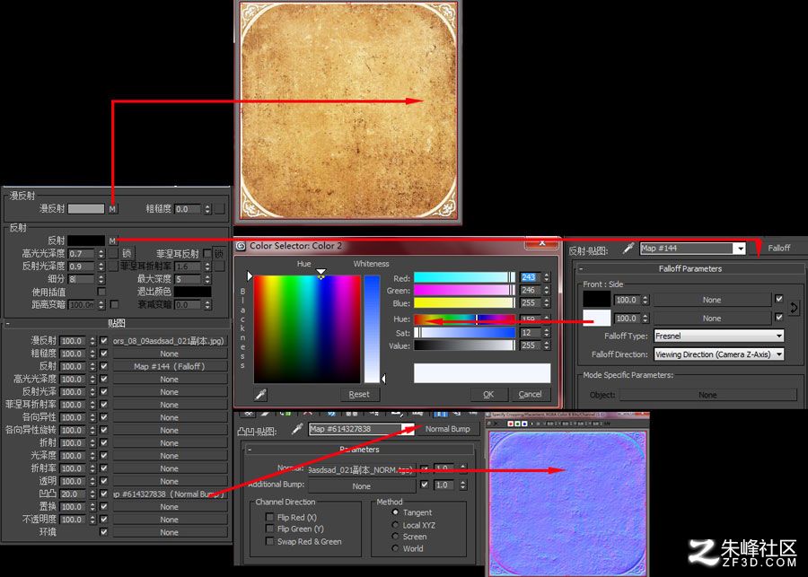The height and width of the screenshot is (577, 808).
Task: Click the Color Selector title bar icon
Action: tap(242, 246)
